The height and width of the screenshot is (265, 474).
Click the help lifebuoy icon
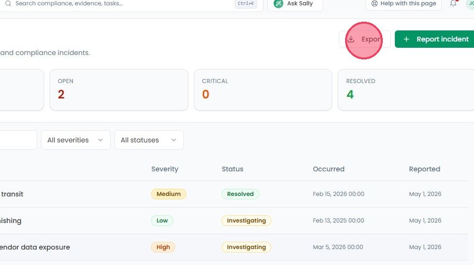coord(374,4)
